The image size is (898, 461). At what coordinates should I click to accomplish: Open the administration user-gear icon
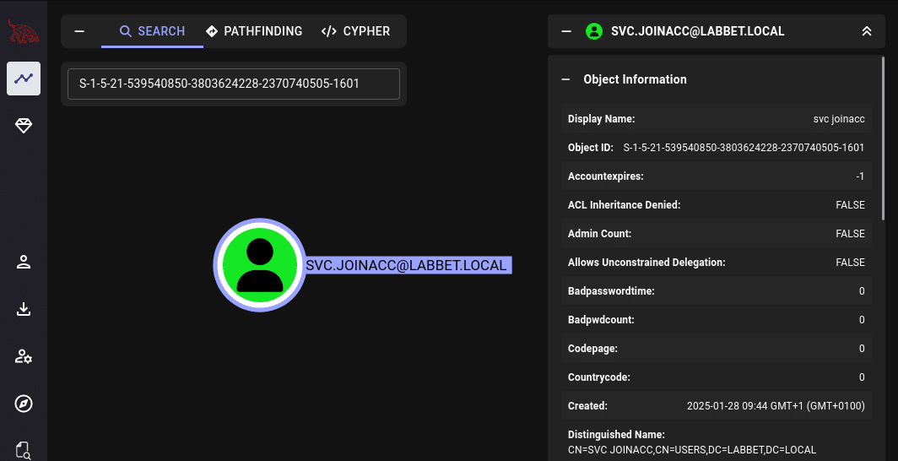(24, 357)
